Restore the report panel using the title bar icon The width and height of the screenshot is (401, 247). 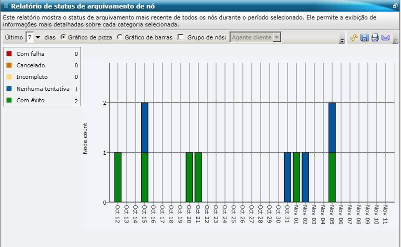[x=395, y=5]
